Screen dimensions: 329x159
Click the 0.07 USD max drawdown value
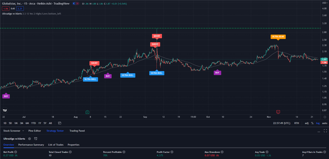pyautogui.click(x=210, y=155)
